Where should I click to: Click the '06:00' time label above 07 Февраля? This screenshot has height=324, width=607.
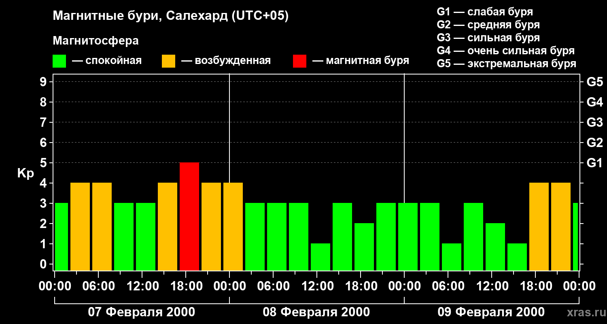pyautogui.click(x=98, y=286)
